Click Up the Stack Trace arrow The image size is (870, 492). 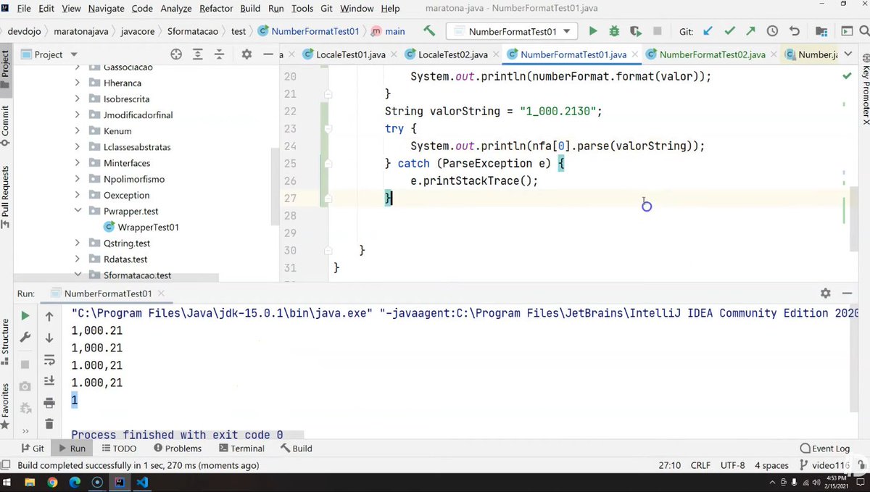(x=49, y=316)
